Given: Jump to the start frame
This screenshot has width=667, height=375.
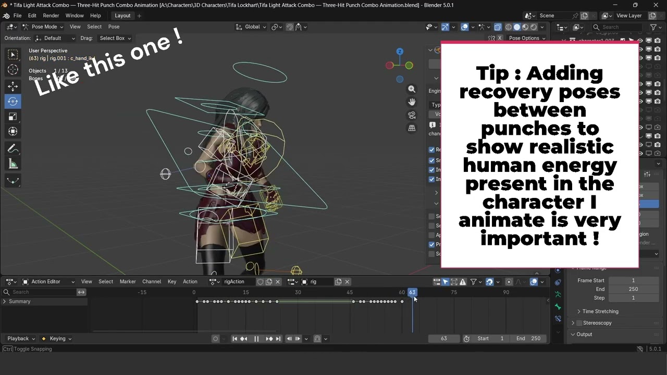Looking at the screenshot, I should pos(234,339).
